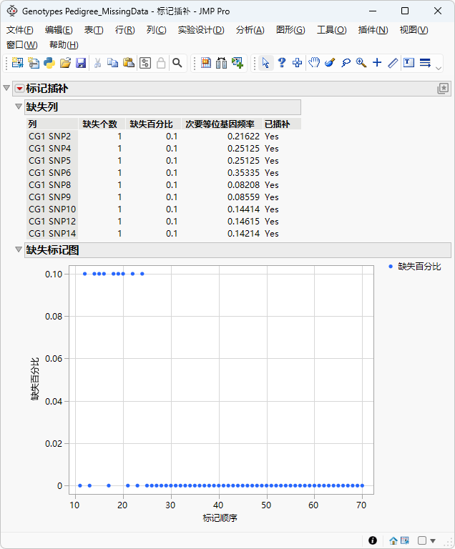Click the Open file folder icon
Viewport: 455px width, 549px height.
click(65, 63)
